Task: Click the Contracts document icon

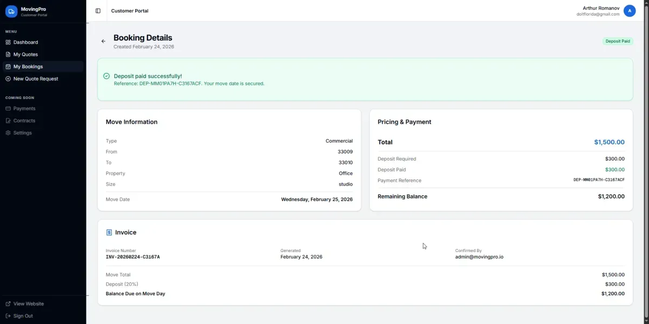Action: coord(8,121)
